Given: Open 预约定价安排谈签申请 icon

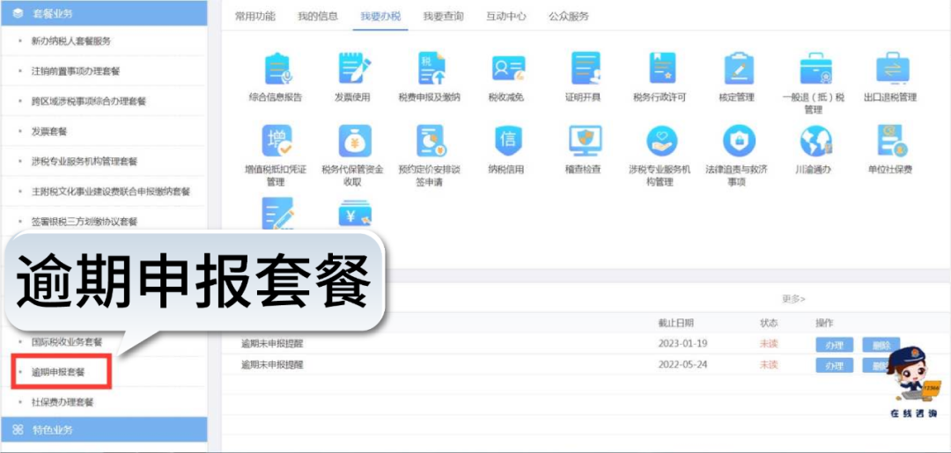Looking at the screenshot, I should tap(431, 141).
